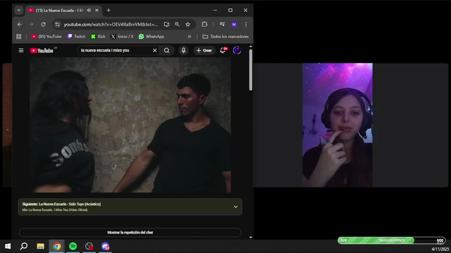Switch to Chrome on the taskbar
The height and width of the screenshot is (253, 451).
tap(57, 246)
